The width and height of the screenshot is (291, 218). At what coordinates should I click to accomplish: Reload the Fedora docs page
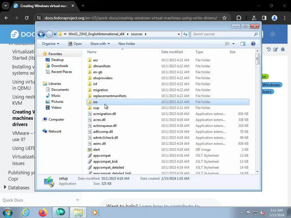coord(27,18)
